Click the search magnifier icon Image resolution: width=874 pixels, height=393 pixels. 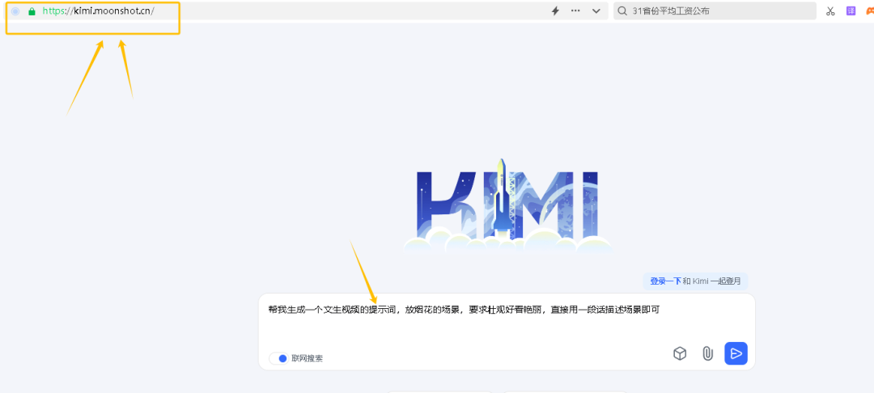(x=622, y=11)
